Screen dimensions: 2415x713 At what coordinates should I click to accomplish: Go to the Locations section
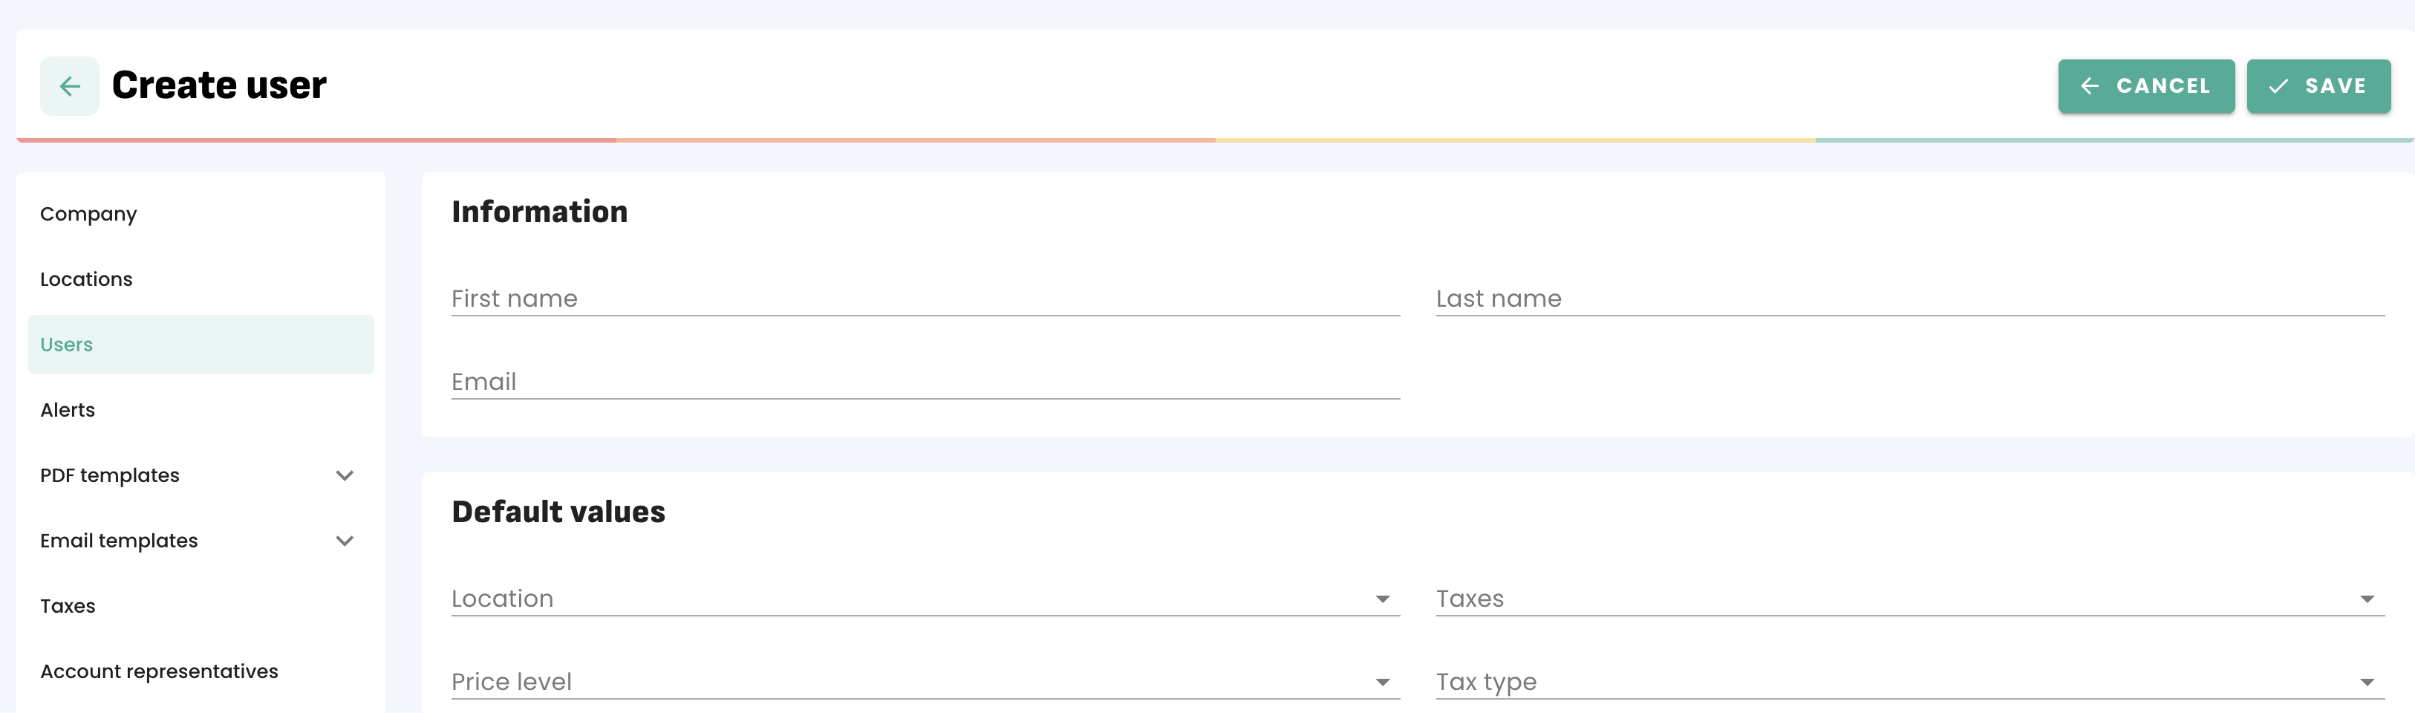86,279
